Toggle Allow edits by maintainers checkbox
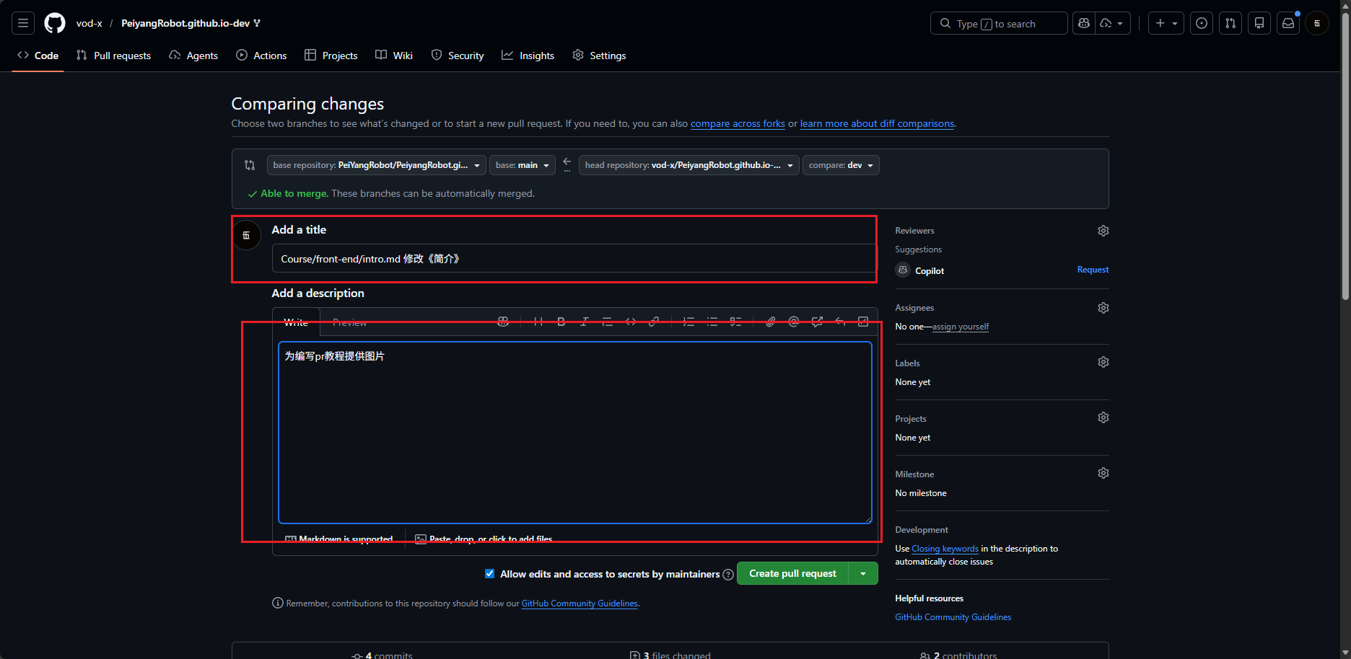 490,574
